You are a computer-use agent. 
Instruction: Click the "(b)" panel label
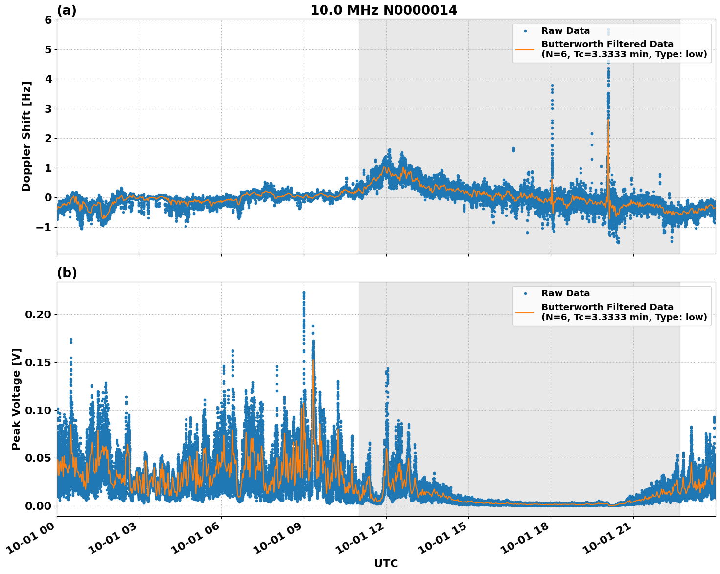pyautogui.click(x=67, y=273)
